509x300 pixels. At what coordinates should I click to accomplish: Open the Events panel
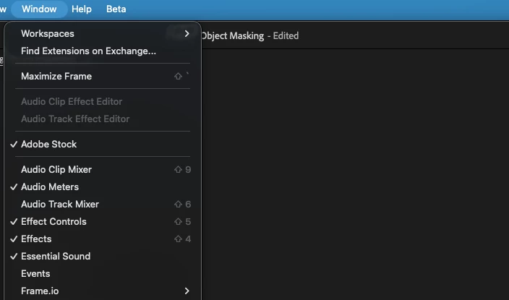[103, 274]
